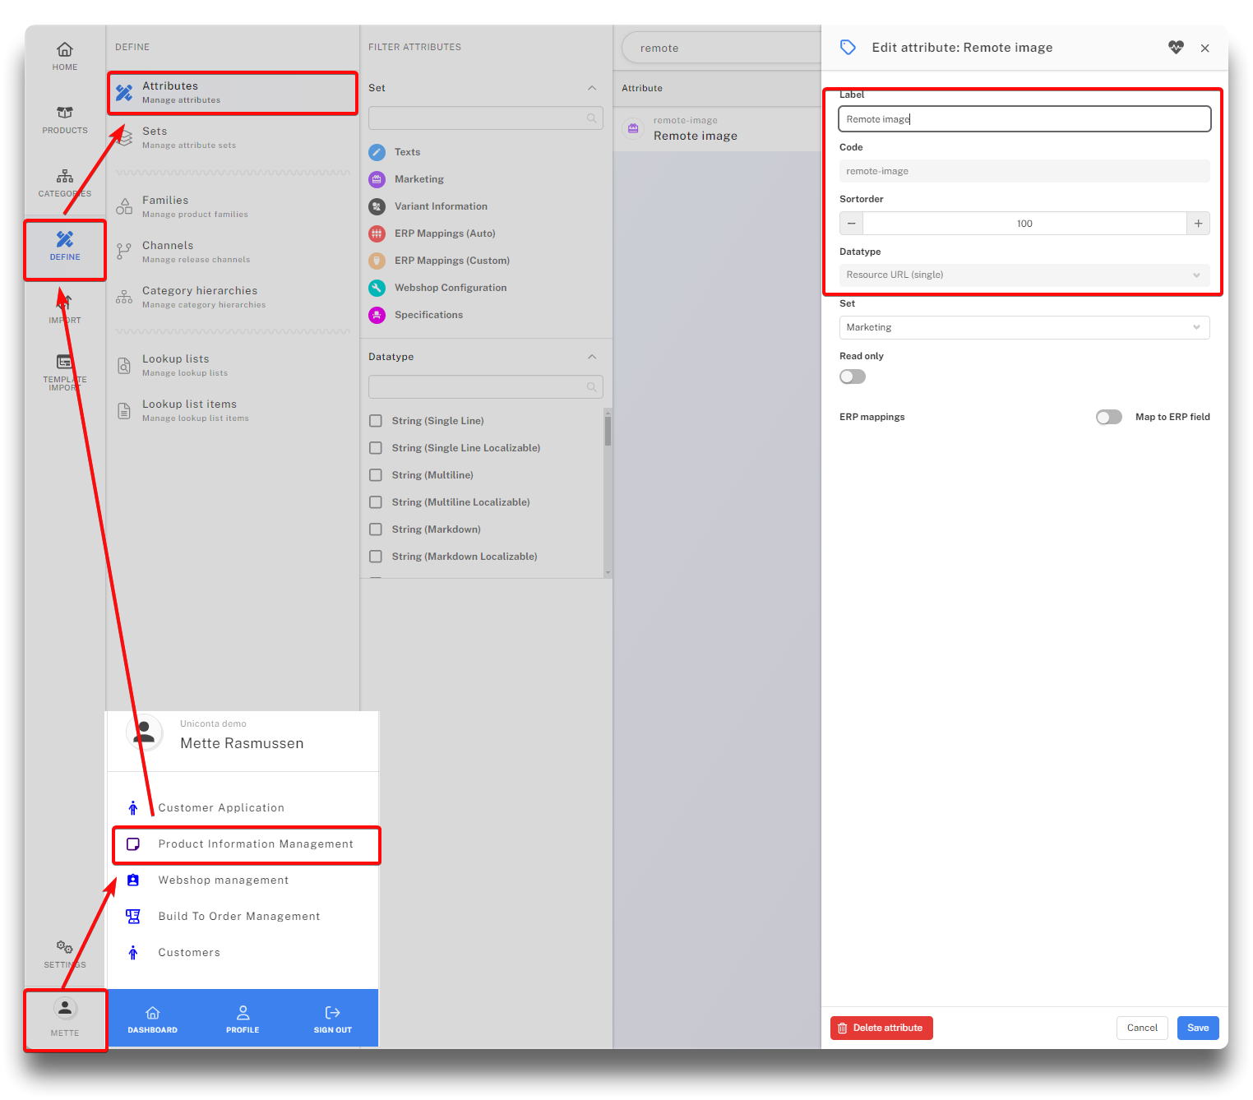
Task: Check the String (Multiline) datatype checkbox
Action: 376,475
